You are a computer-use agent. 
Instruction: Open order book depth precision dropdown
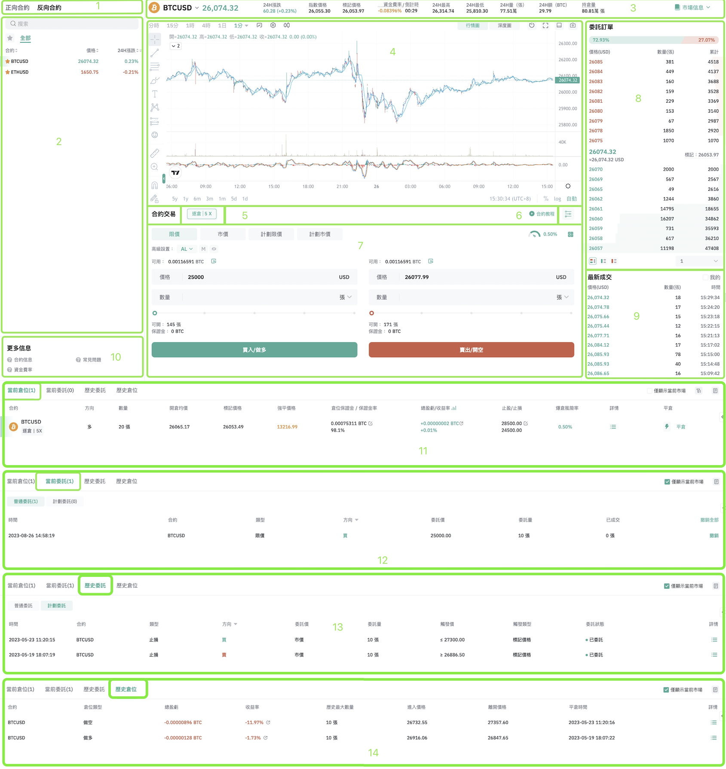coord(698,261)
